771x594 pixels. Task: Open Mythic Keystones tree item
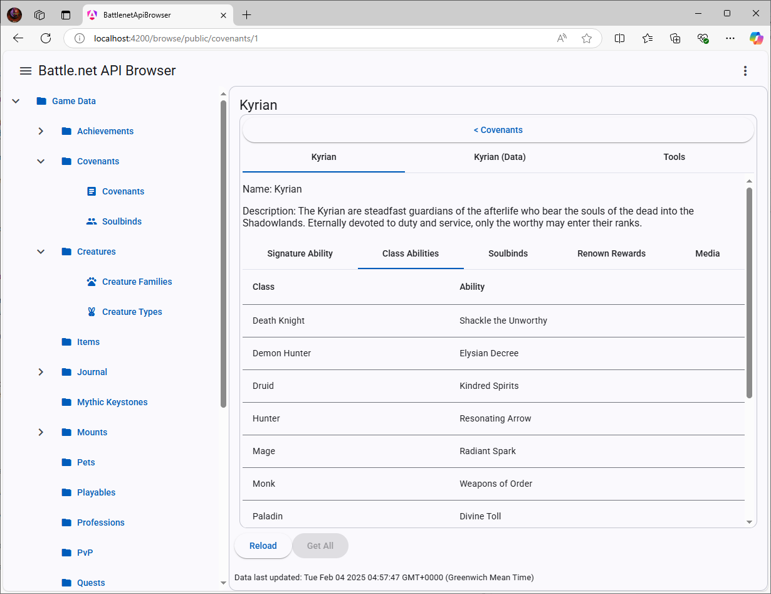pyautogui.click(x=112, y=402)
